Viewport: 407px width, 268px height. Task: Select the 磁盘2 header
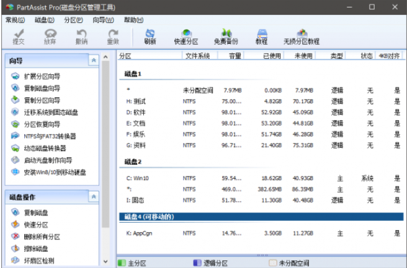(x=133, y=162)
